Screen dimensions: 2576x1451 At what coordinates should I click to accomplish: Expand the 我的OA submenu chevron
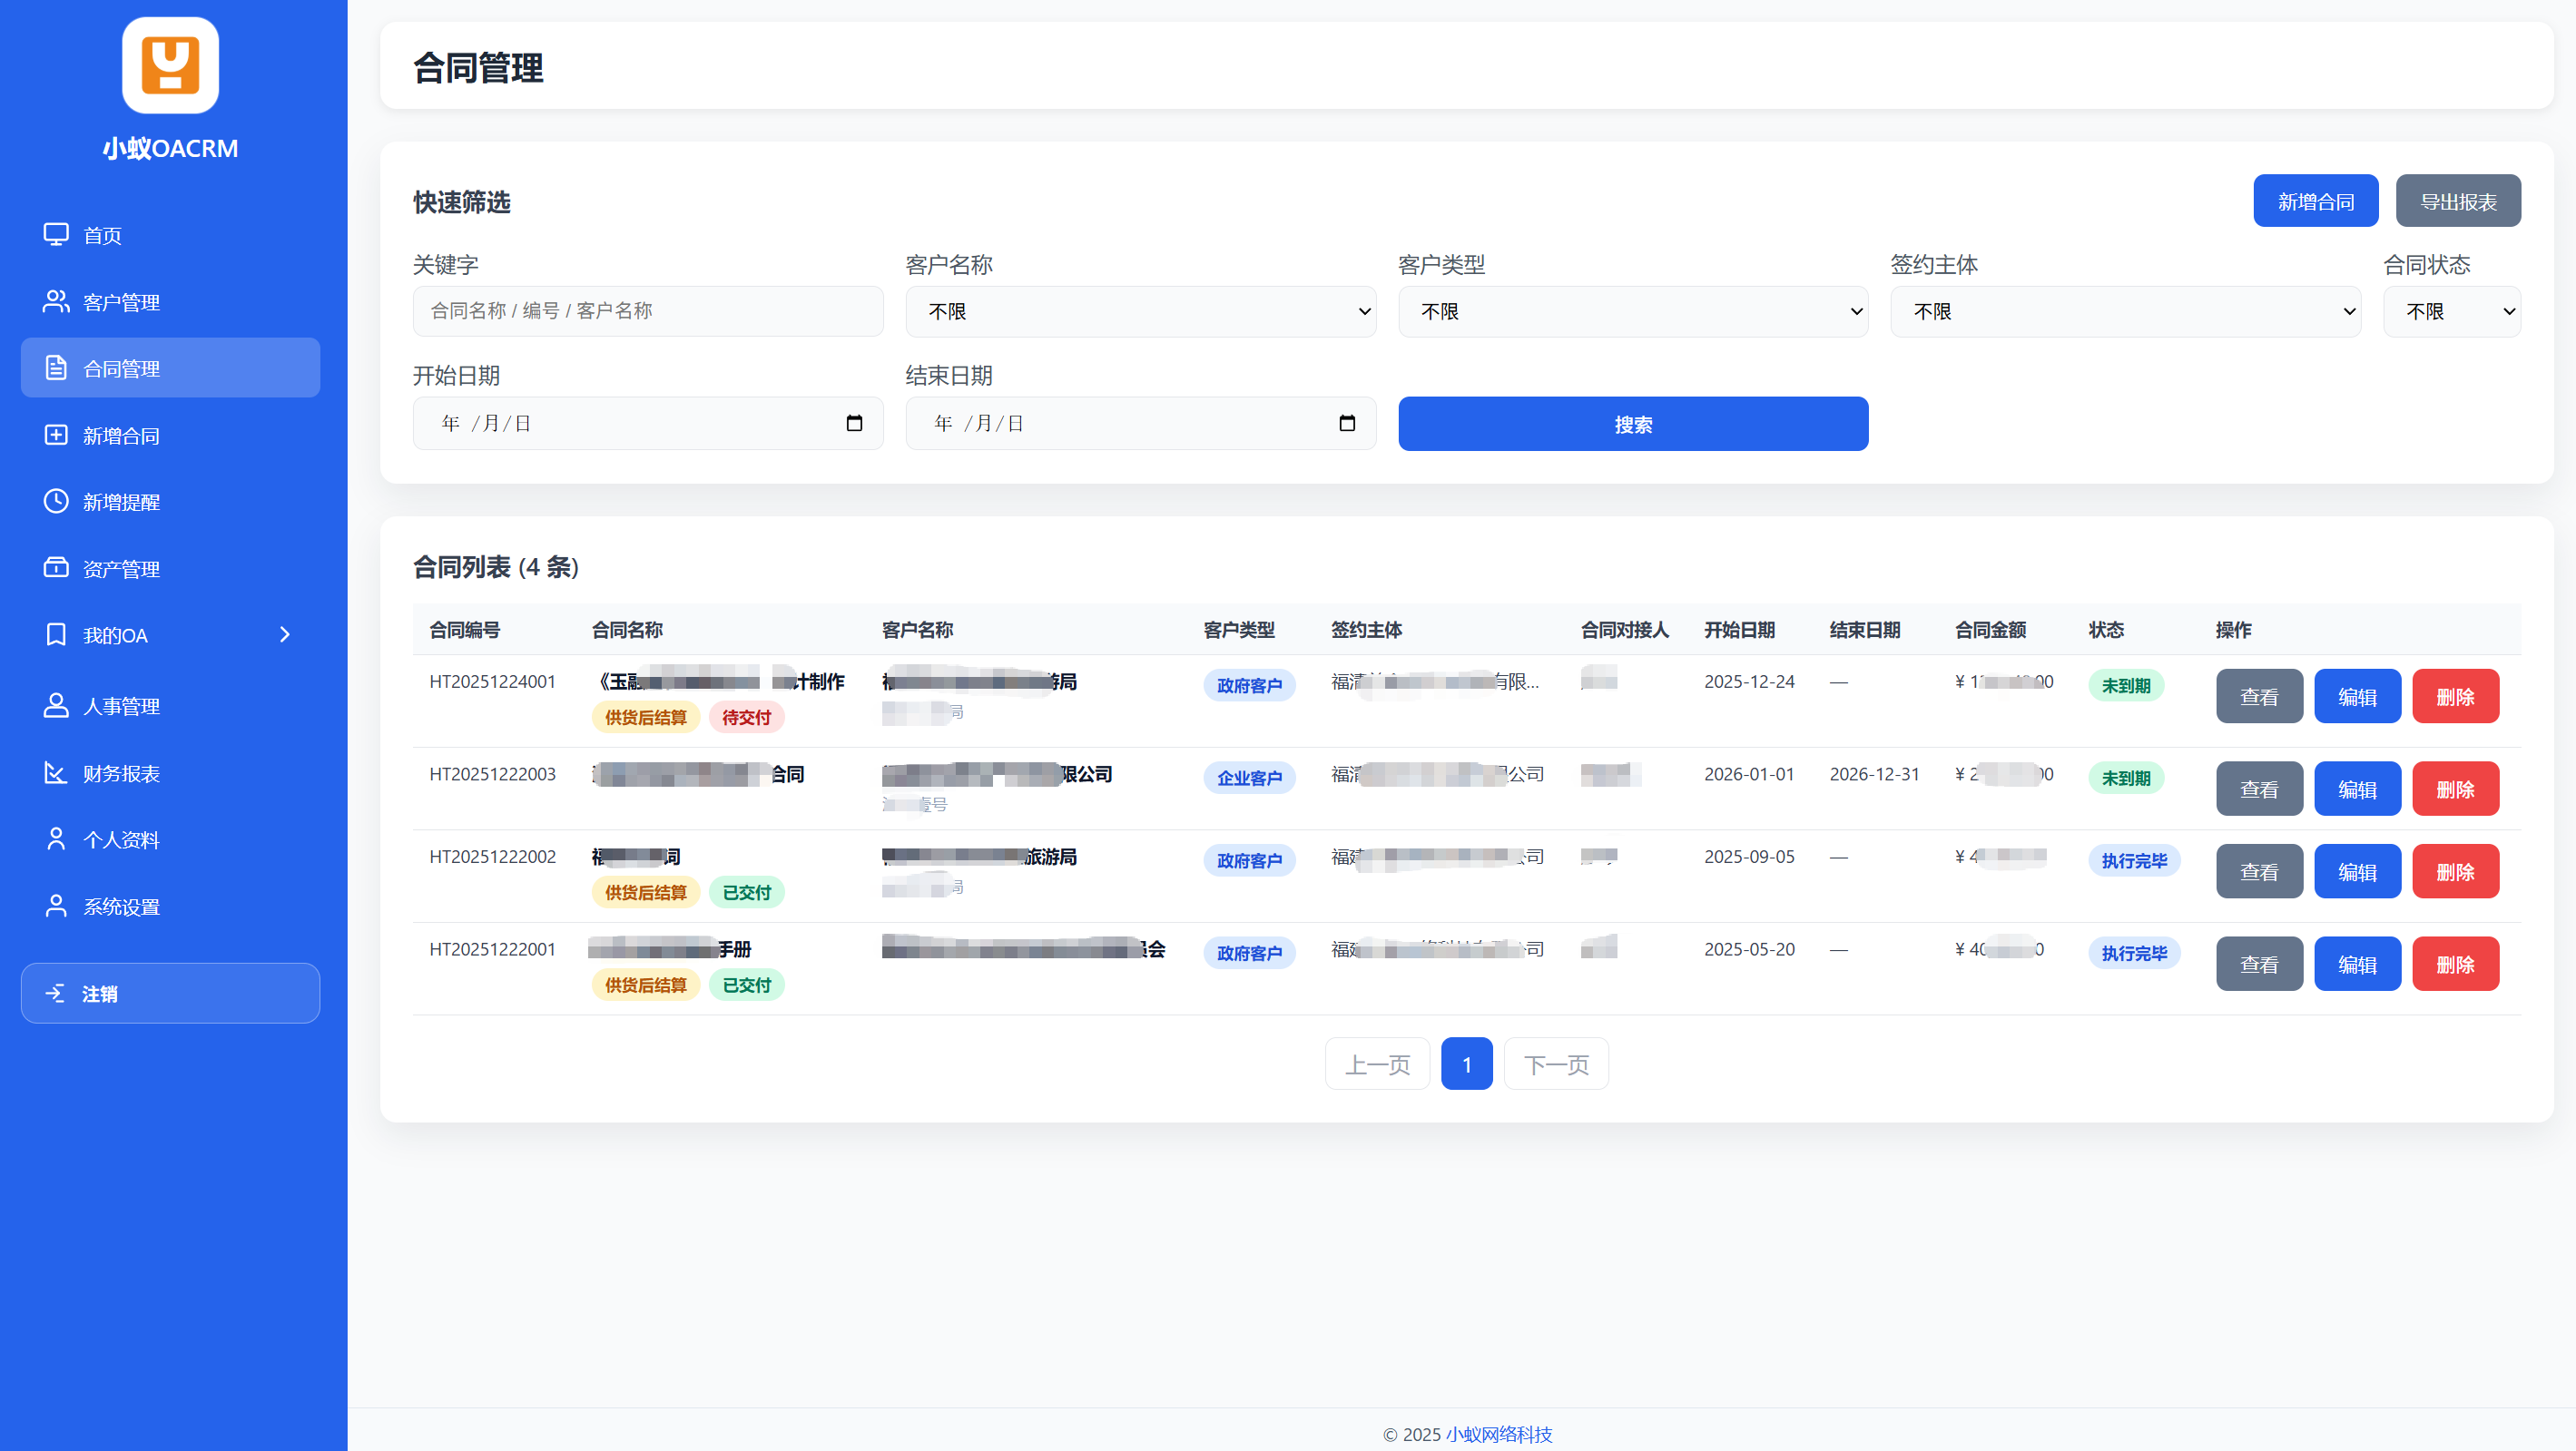(285, 635)
